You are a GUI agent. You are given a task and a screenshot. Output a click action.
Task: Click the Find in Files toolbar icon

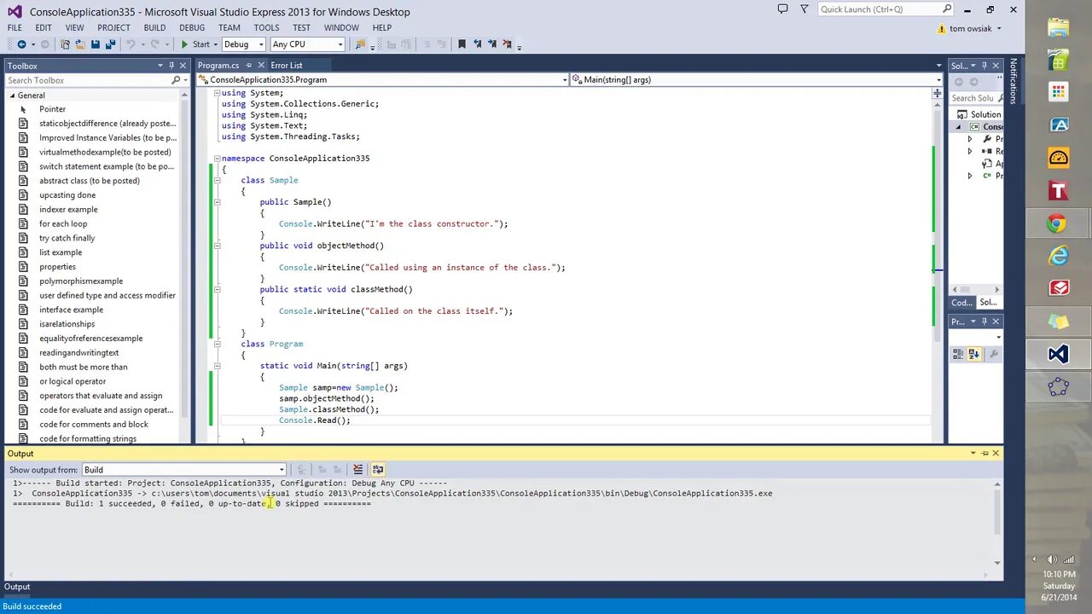(360, 44)
